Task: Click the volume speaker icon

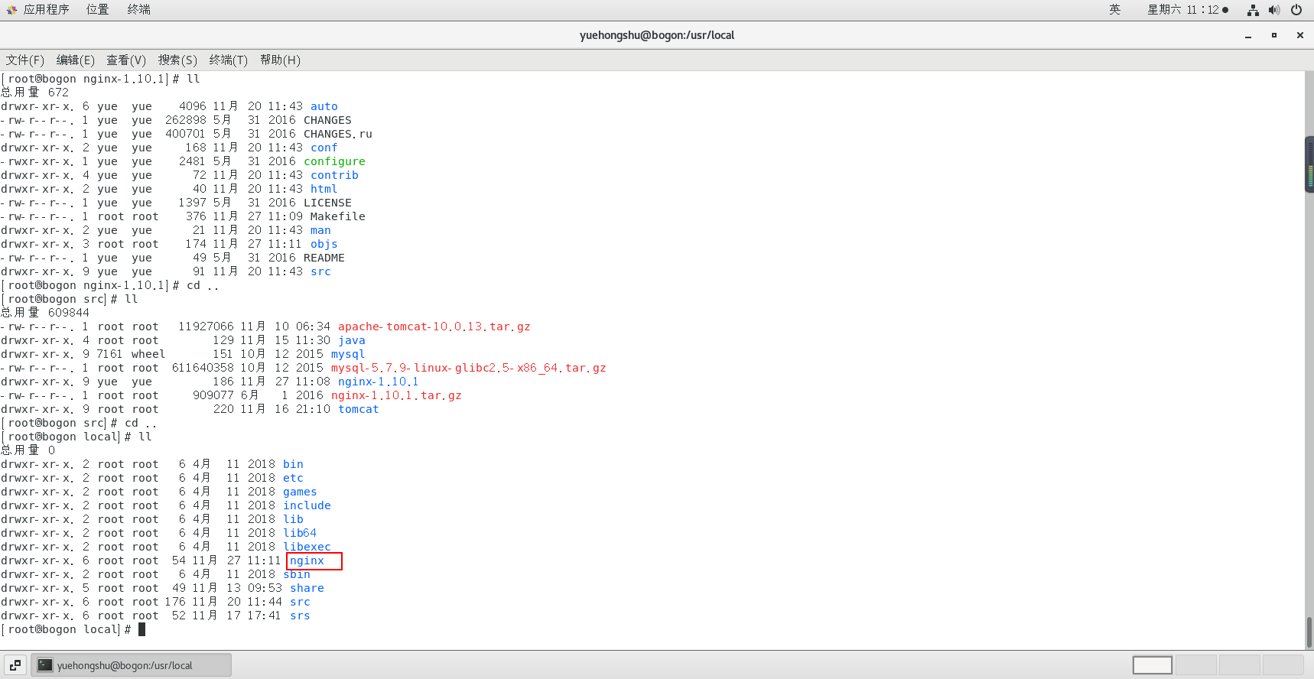Action: (1274, 10)
